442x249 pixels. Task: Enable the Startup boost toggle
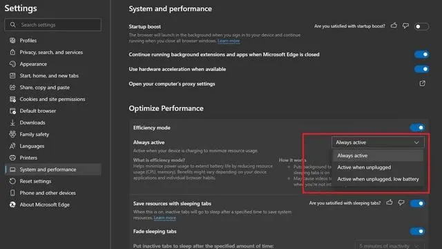pos(421,26)
